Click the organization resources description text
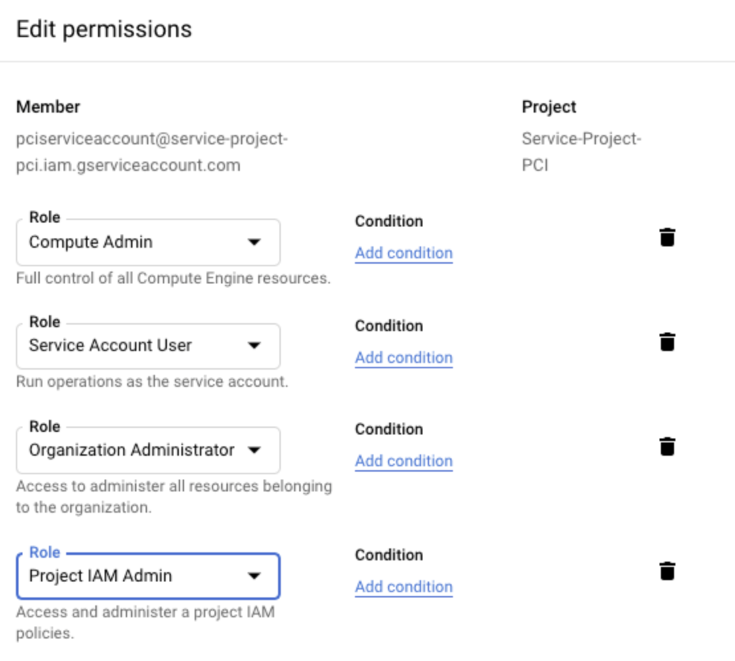The image size is (735, 661). click(x=173, y=497)
